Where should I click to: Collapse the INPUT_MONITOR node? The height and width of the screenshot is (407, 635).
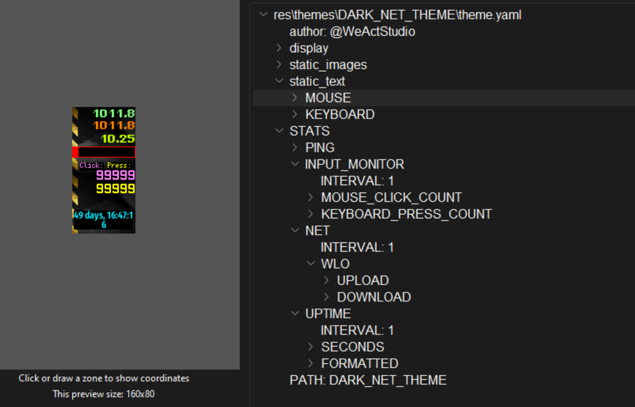(x=295, y=164)
